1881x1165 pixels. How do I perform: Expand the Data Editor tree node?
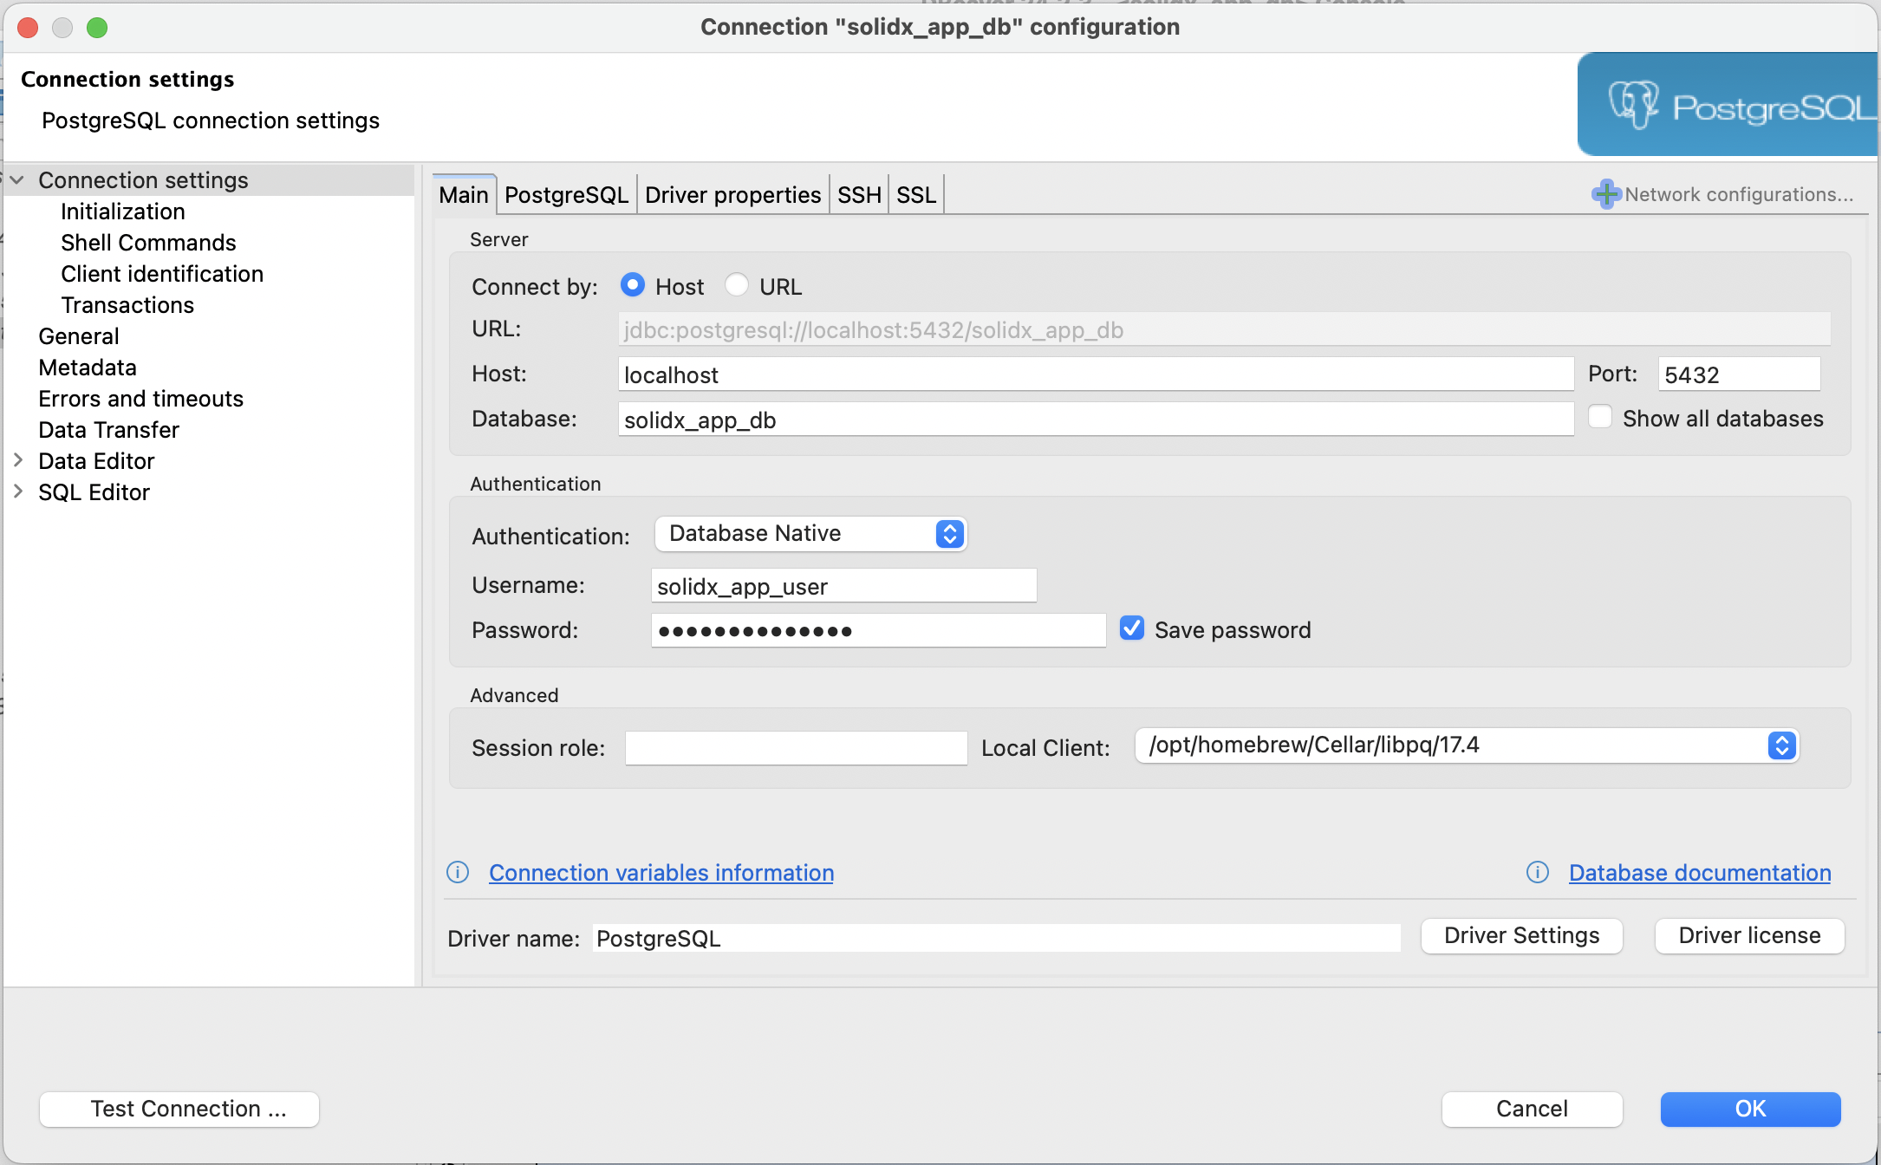[18, 460]
